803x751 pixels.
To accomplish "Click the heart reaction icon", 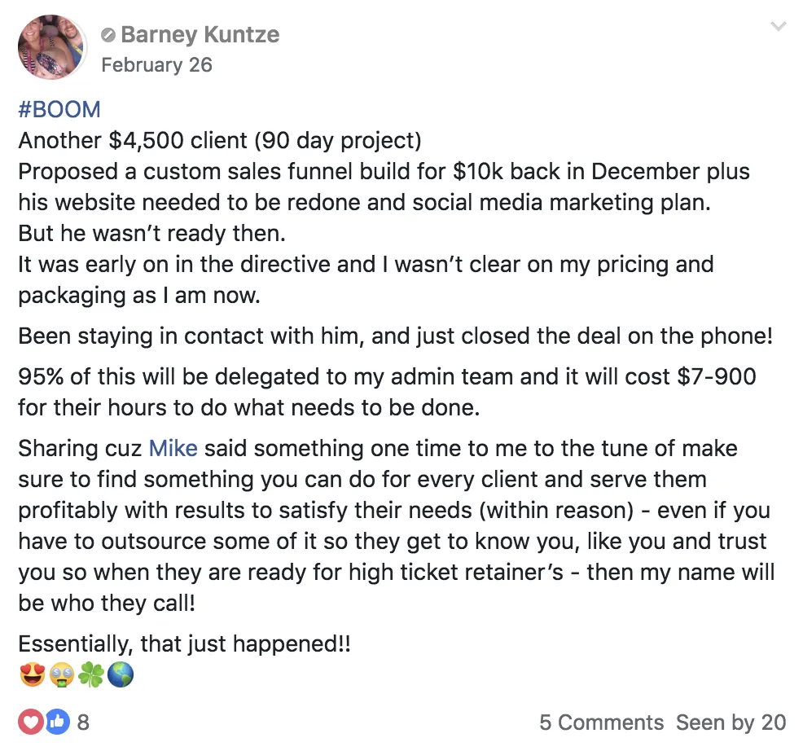I will pyautogui.click(x=31, y=721).
